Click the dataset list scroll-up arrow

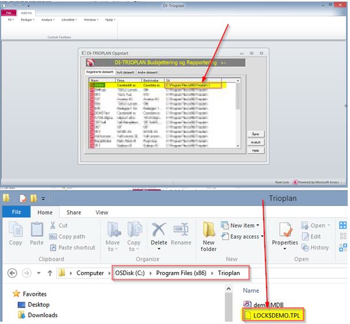(238, 81)
